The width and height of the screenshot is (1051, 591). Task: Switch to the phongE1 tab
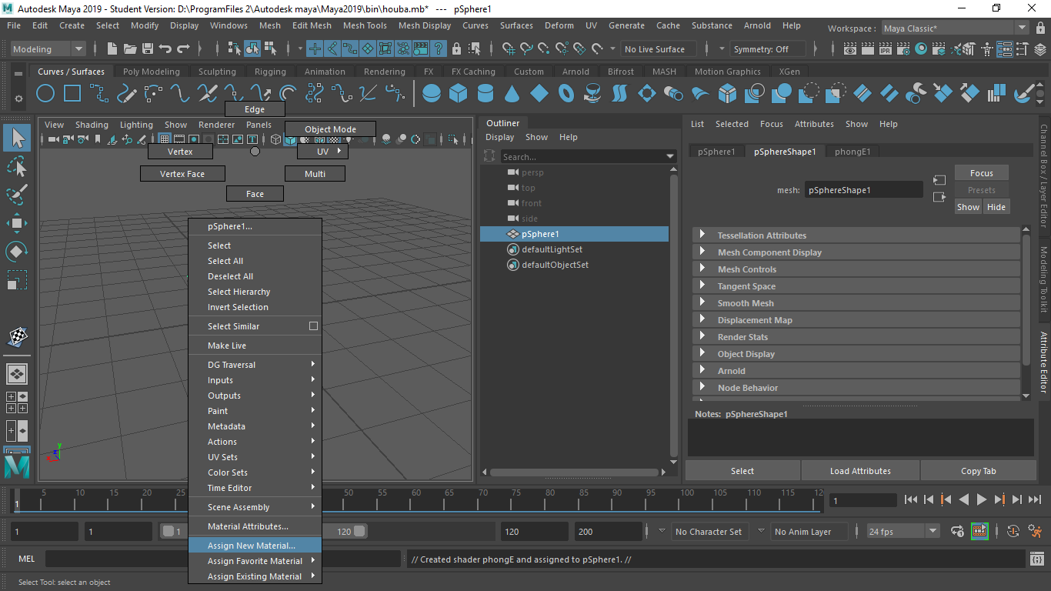[x=852, y=152]
